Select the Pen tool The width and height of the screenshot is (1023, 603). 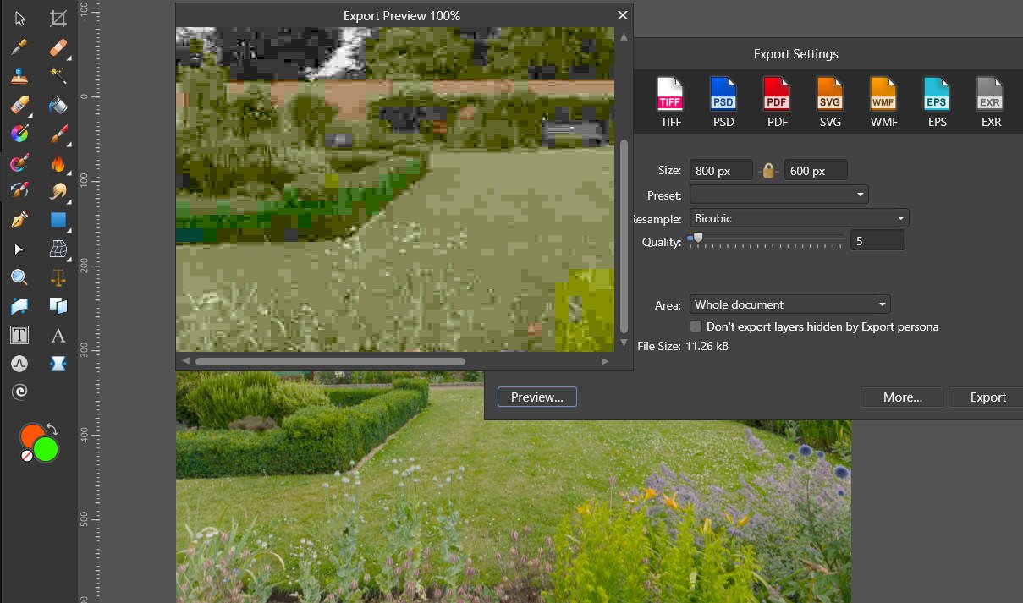pos(19,220)
